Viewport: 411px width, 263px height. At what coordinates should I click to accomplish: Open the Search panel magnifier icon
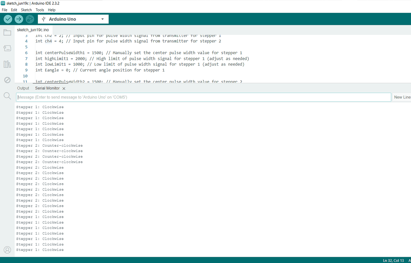7,96
